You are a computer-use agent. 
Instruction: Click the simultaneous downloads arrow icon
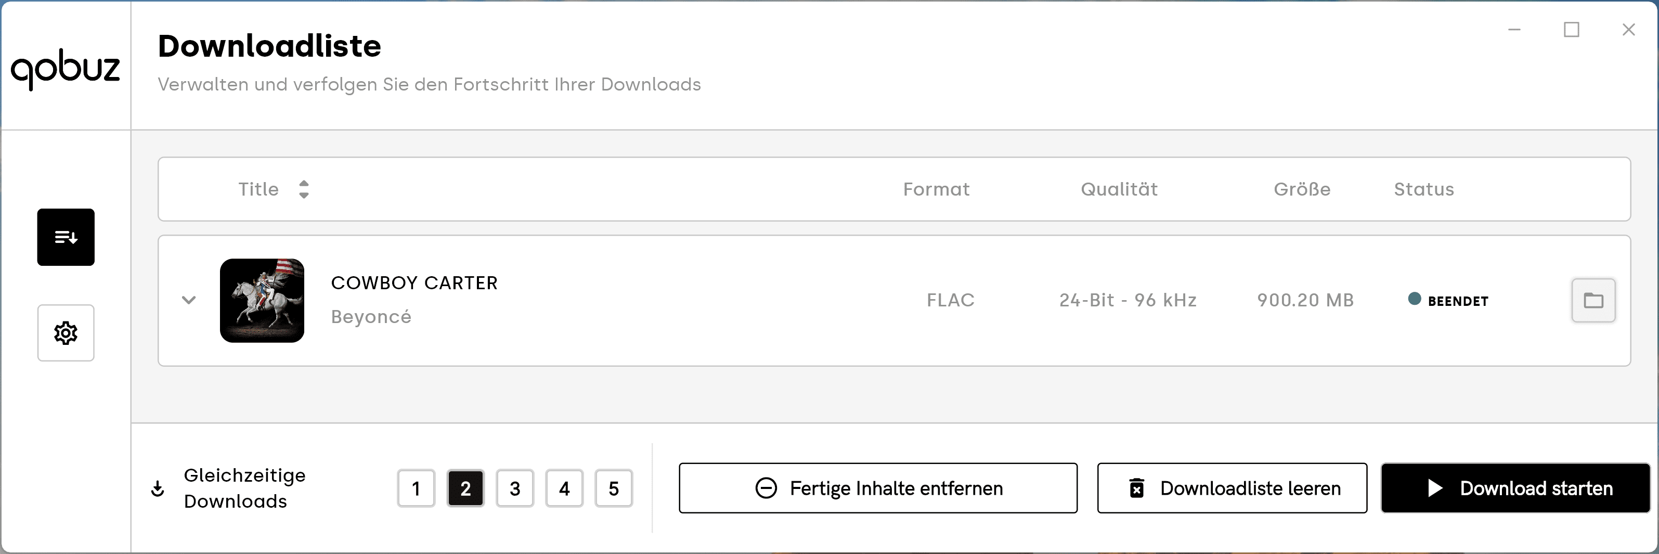point(158,489)
